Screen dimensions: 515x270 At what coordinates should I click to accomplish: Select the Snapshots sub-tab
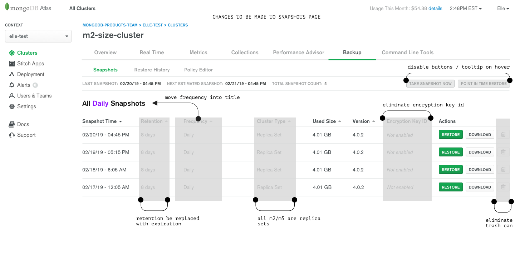pyautogui.click(x=105, y=70)
